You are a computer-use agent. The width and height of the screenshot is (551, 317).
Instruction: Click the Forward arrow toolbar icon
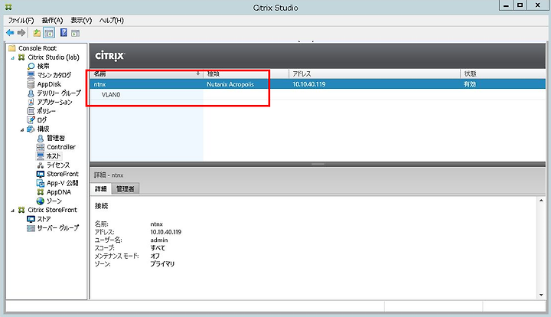[x=21, y=33]
